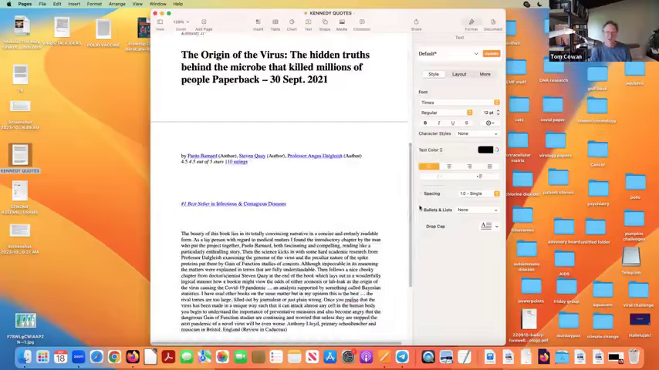Toggle underline text formatting

tap(453, 123)
